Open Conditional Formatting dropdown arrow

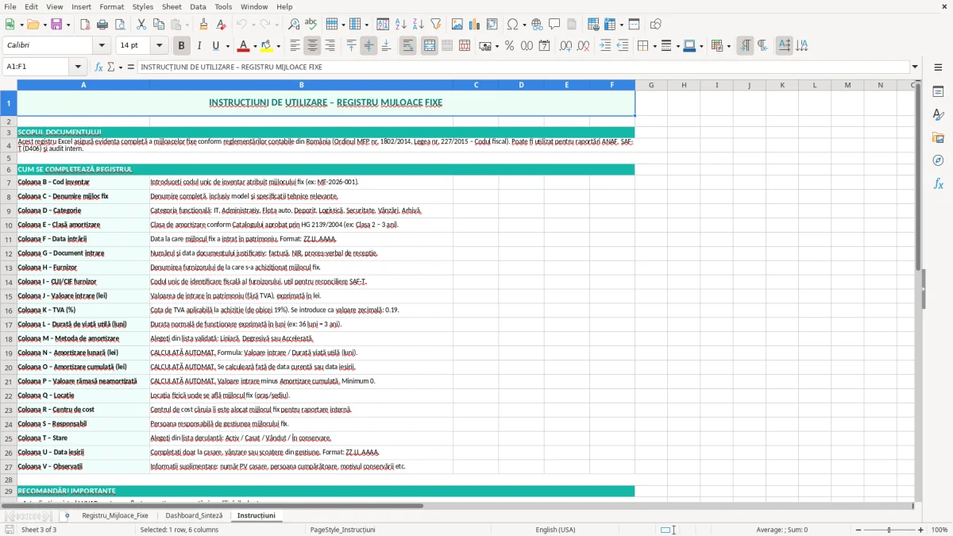click(x=728, y=46)
